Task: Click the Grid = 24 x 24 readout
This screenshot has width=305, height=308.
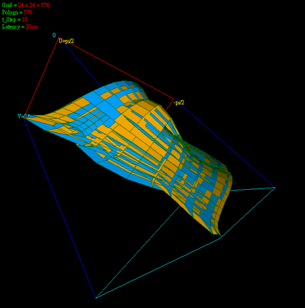Action: 26,5
